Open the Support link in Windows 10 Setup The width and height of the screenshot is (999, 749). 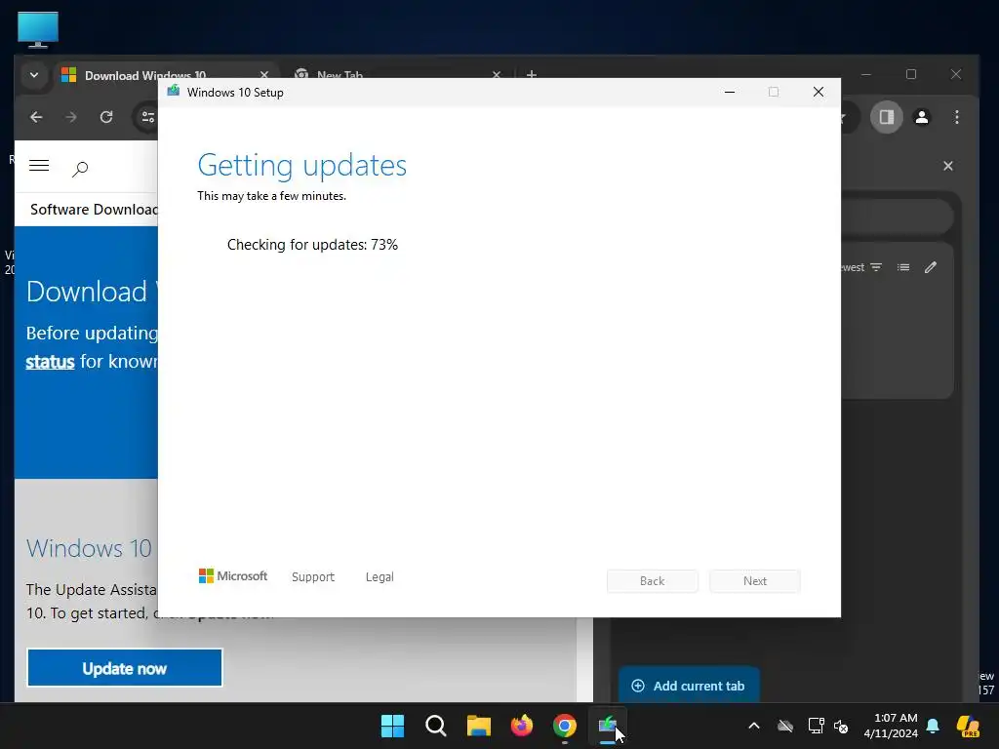click(313, 576)
